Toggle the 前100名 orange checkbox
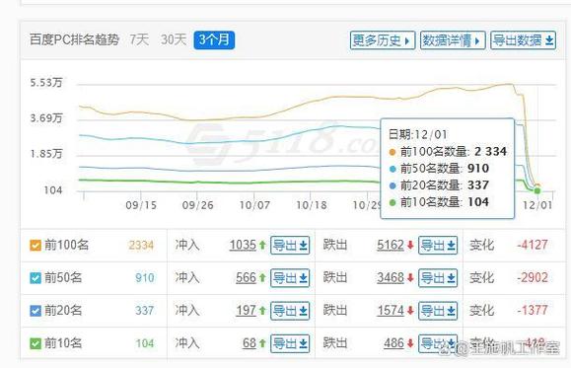Viewport: 571px width, 368px height. tap(36, 246)
